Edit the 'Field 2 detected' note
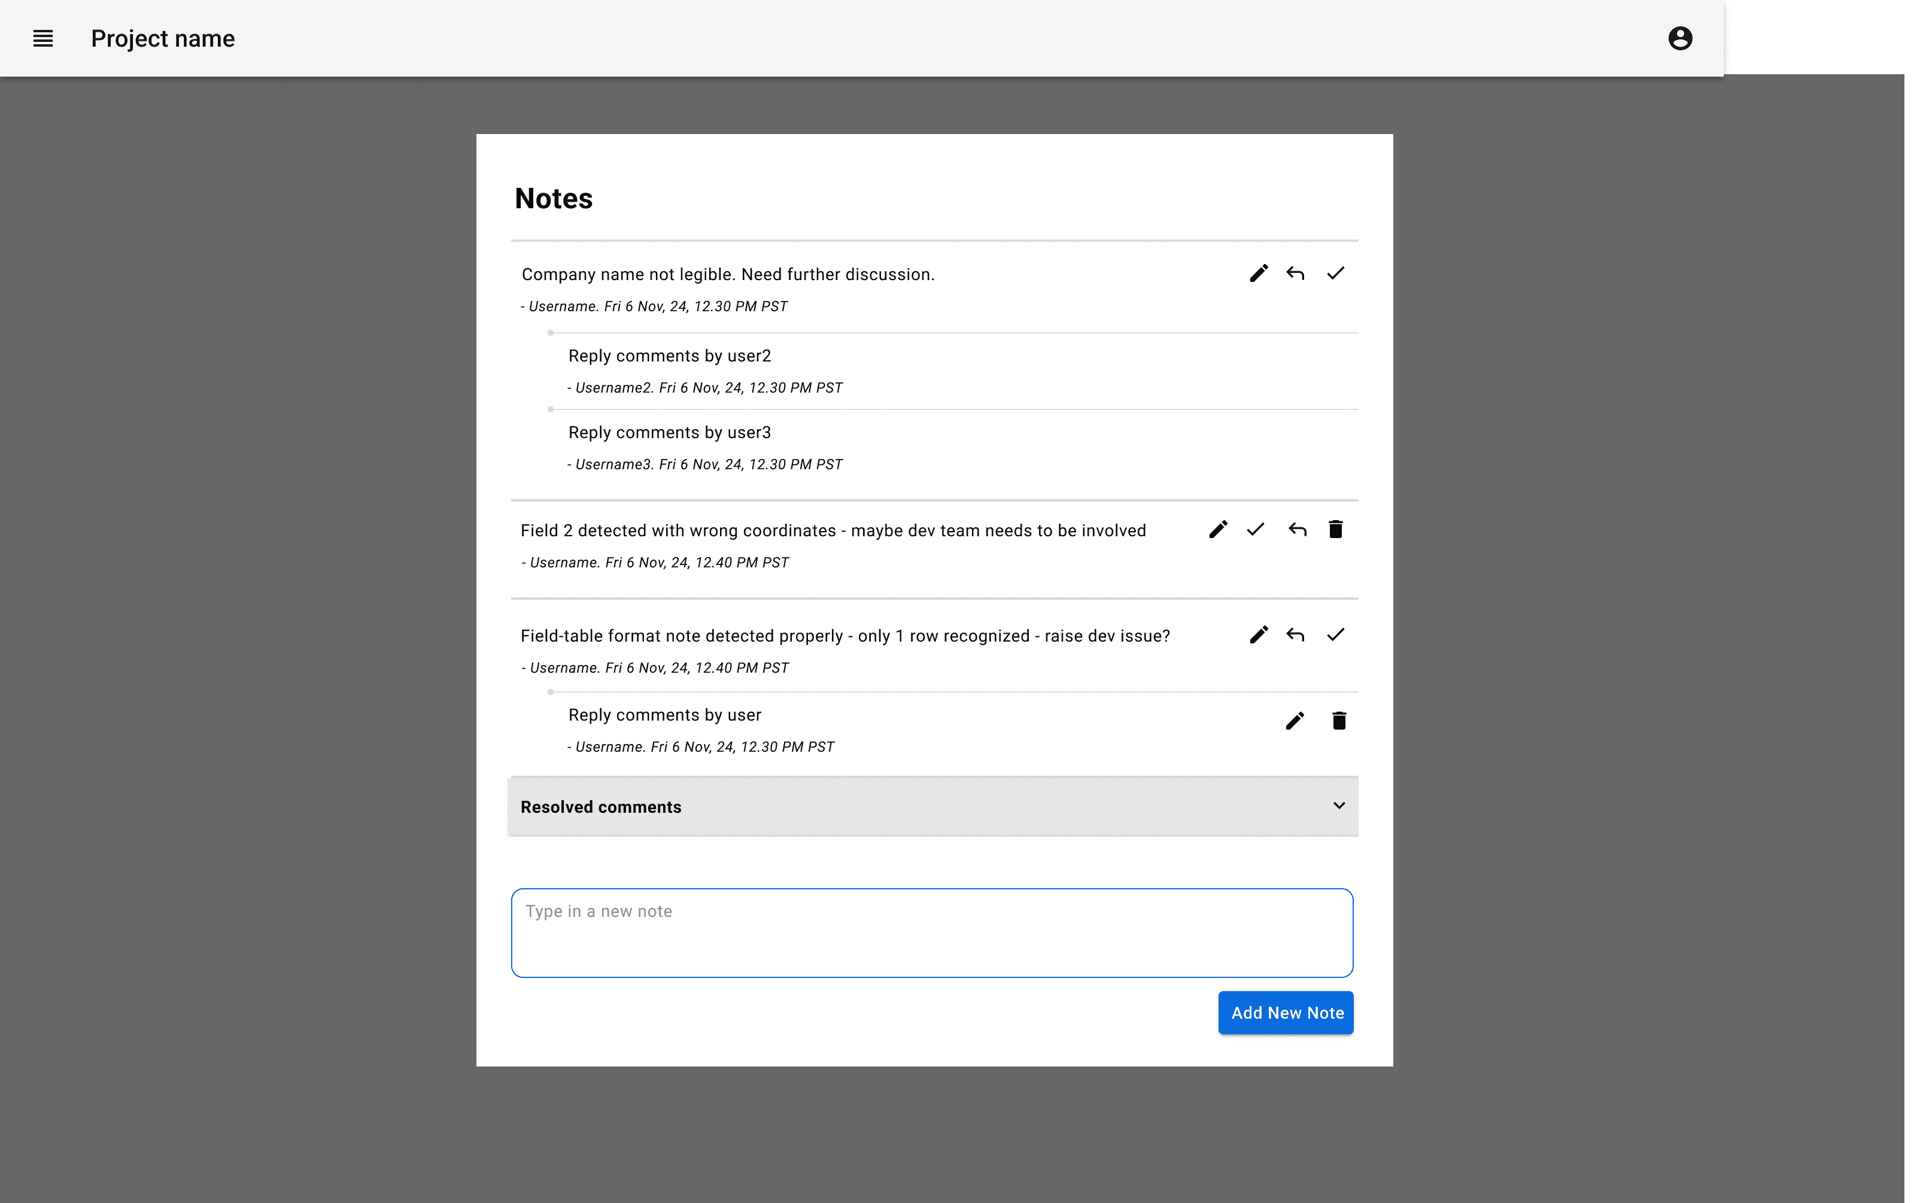1914x1203 pixels. click(1218, 530)
